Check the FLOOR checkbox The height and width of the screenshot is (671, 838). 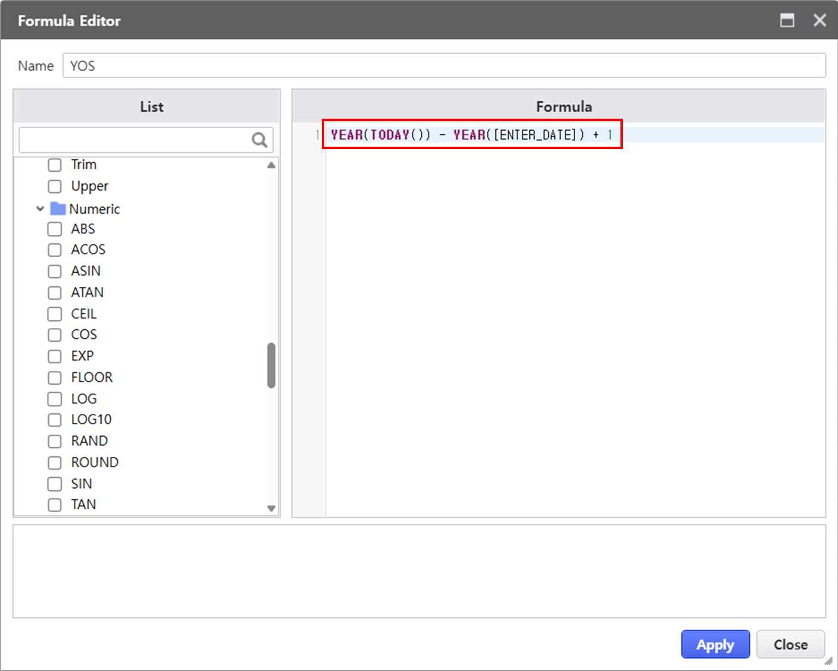54,378
